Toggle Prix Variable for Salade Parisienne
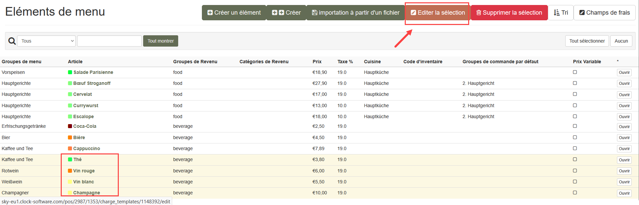Image resolution: width=639 pixels, height=205 pixels. 575,72
